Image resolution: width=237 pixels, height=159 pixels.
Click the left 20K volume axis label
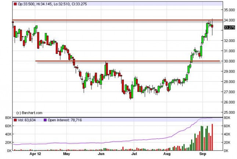click(8, 143)
